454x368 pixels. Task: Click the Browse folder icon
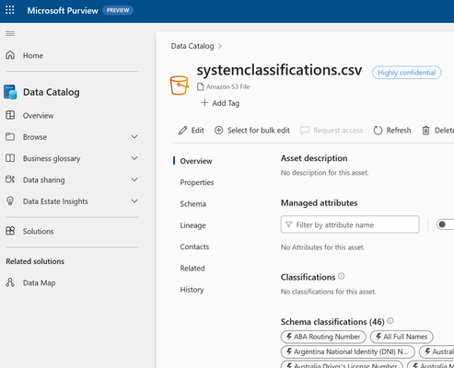(10, 137)
